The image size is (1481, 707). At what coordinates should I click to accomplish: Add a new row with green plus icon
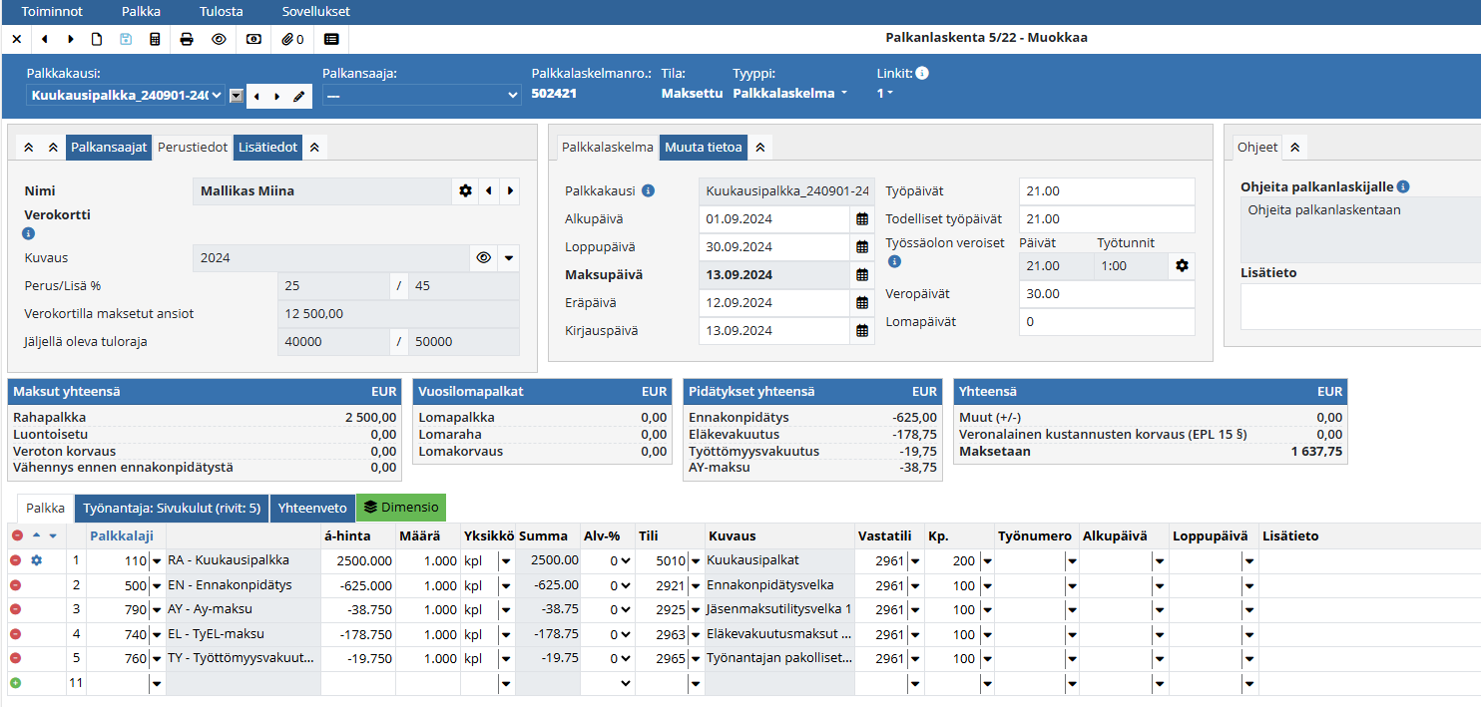point(15,683)
